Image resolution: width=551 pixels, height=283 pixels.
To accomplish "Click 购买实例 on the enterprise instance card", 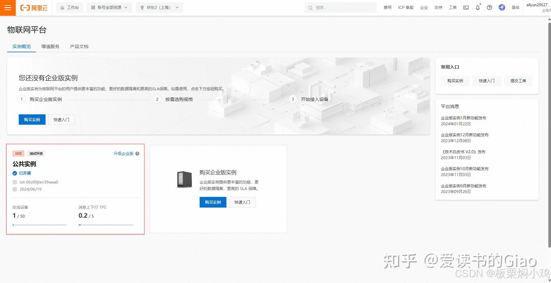I will click(x=213, y=202).
